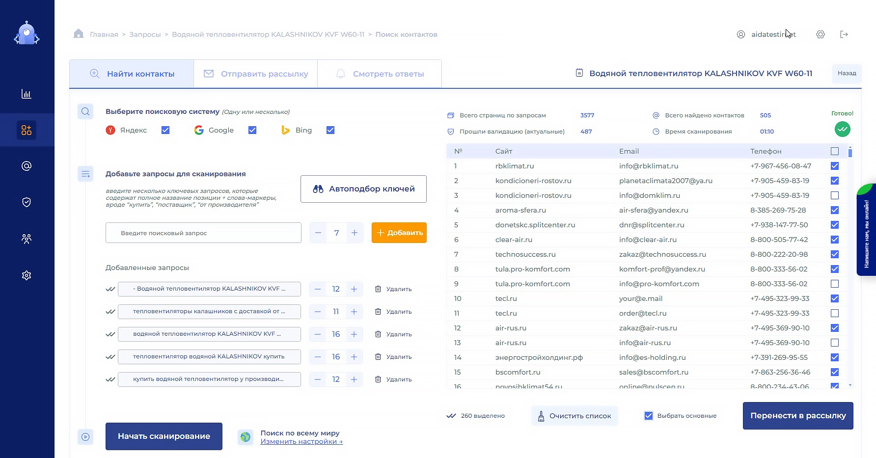876x458 pixels.
Task: Open the sidebar settings gear icon
Action: 27,275
